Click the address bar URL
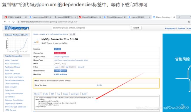 [49, 22]
